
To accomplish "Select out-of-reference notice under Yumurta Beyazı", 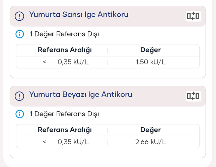I will 64,114.
